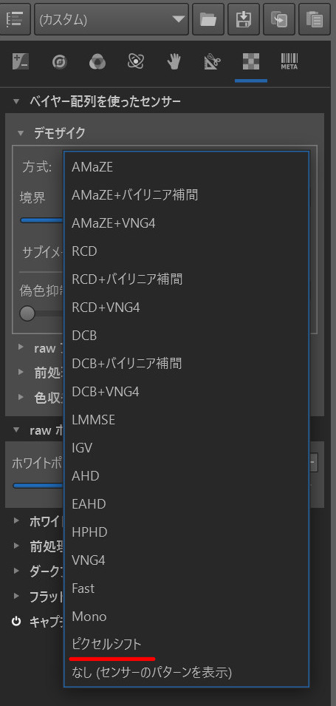Open the Exposure tab icon
The width and height of the screenshot is (336, 706).
(x=21, y=61)
